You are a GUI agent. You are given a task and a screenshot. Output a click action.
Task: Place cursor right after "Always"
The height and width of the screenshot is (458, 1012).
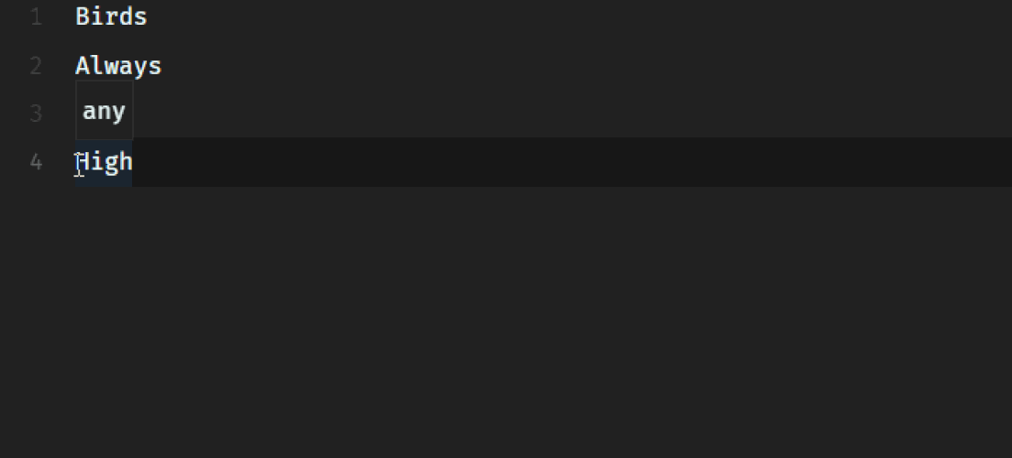pyautogui.click(x=162, y=66)
